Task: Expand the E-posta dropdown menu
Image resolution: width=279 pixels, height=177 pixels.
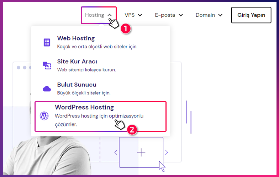Action: click(169, 15)
